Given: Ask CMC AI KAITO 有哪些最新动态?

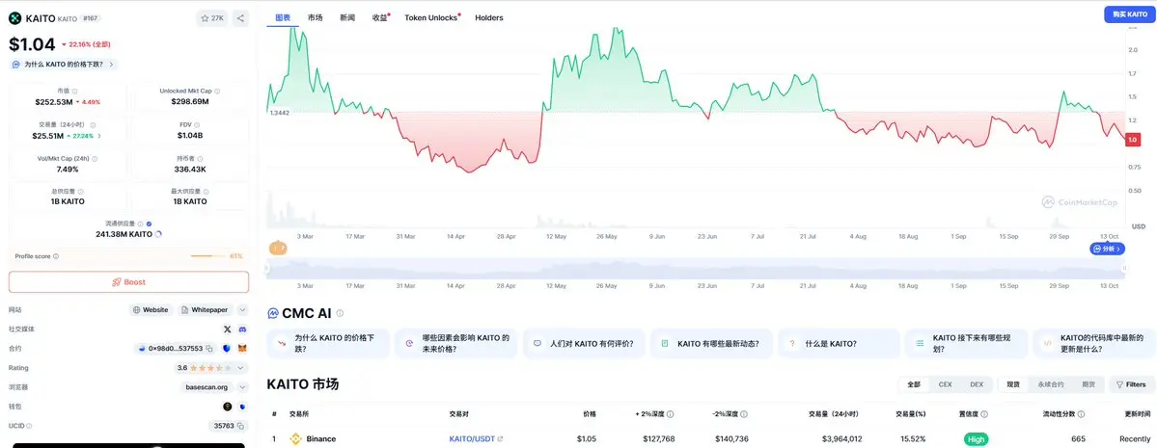Looking at the screenshot, I should (710, 343).
